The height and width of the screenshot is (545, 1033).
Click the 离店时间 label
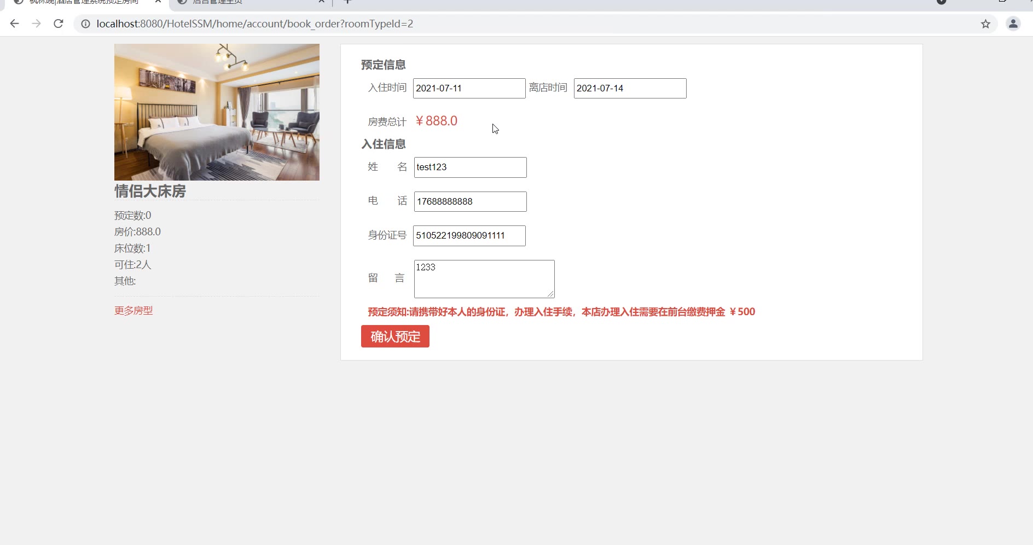pyautogui.click(x=548, y=88)
